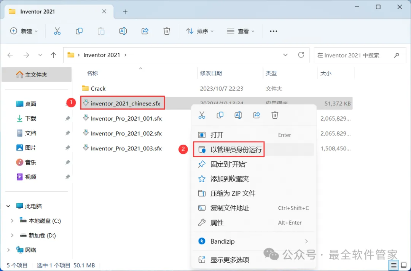411x271 pixels.
Task: Open the Bandizip submenu
Action: click(254, 241)
